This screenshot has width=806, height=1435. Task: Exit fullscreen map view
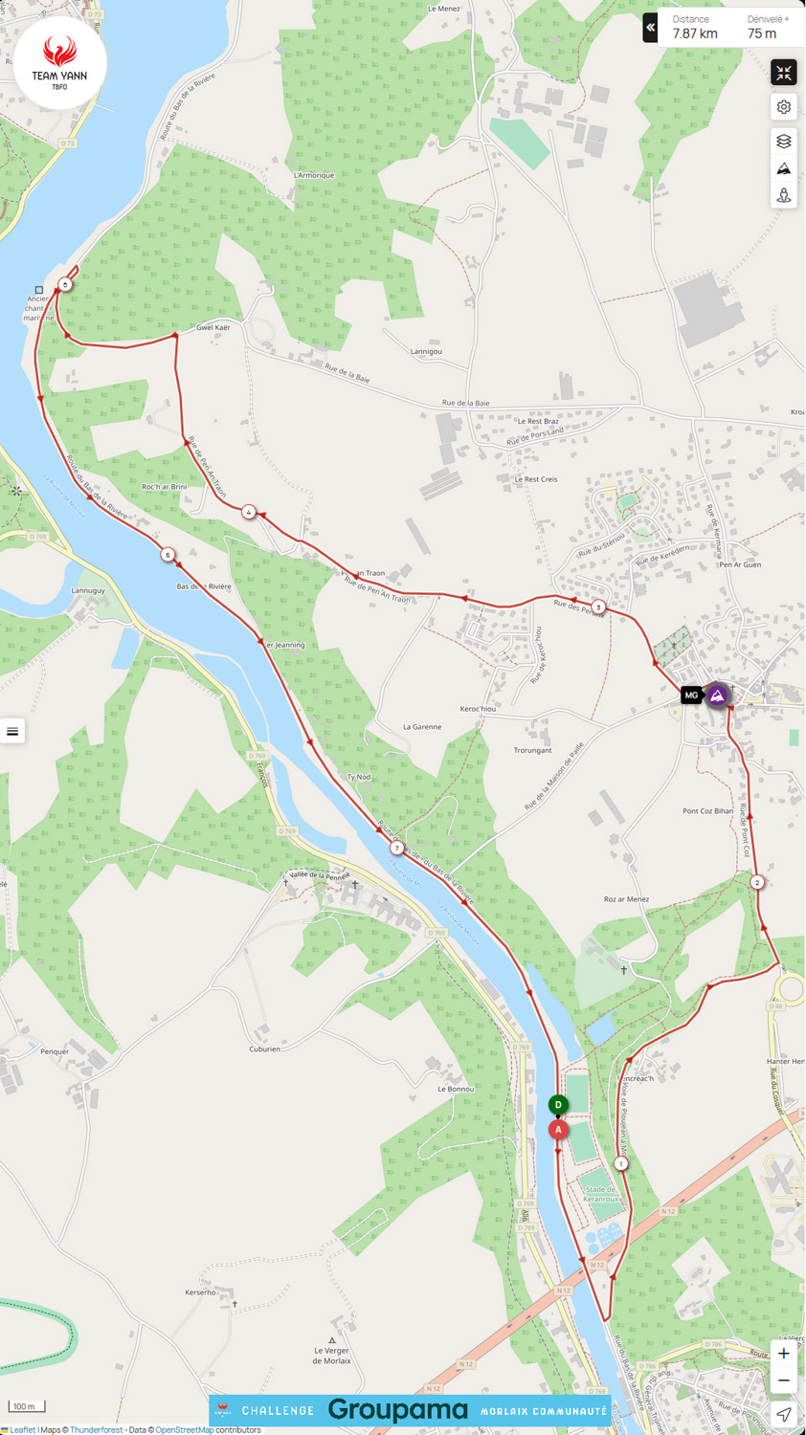point(784,73)
